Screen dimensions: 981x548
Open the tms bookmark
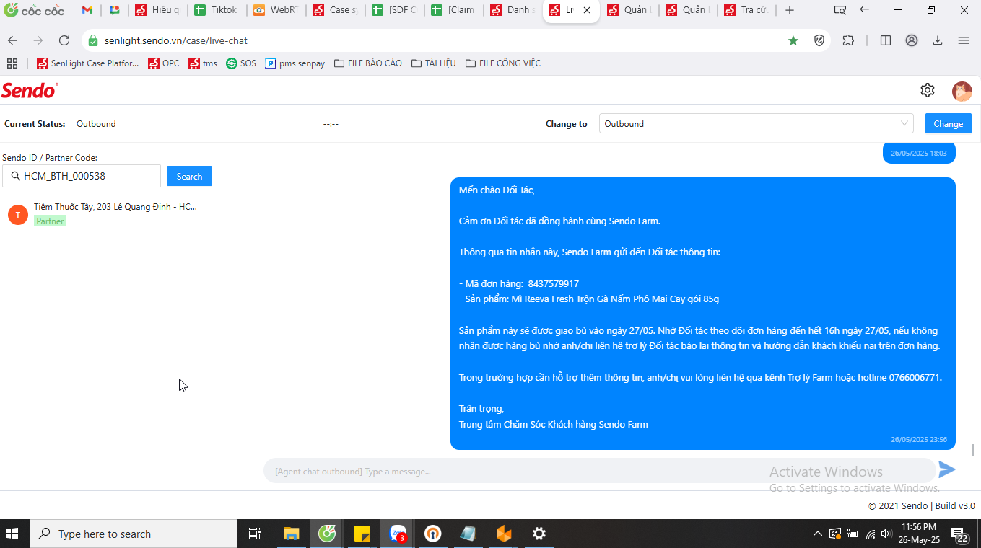point(203,63)
